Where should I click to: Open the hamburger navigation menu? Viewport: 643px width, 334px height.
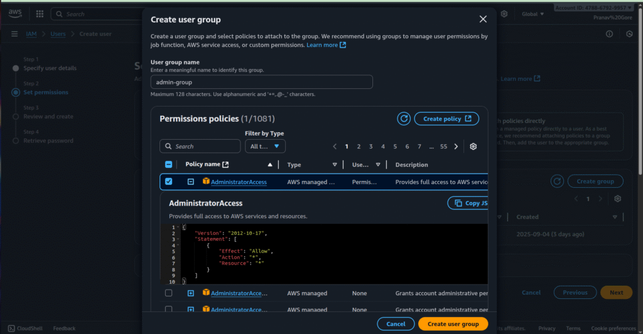tap(14, 34)
